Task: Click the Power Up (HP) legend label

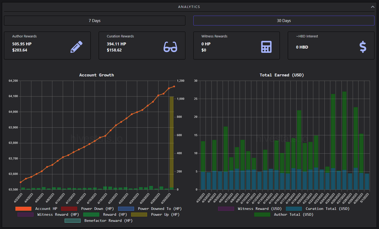Action: coord(165,214)
